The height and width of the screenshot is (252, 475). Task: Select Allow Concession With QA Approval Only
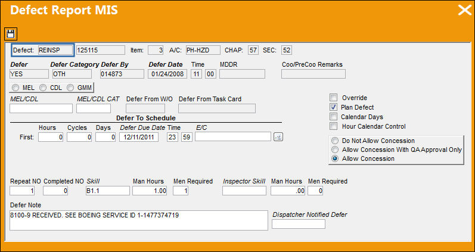click(335, 150)
